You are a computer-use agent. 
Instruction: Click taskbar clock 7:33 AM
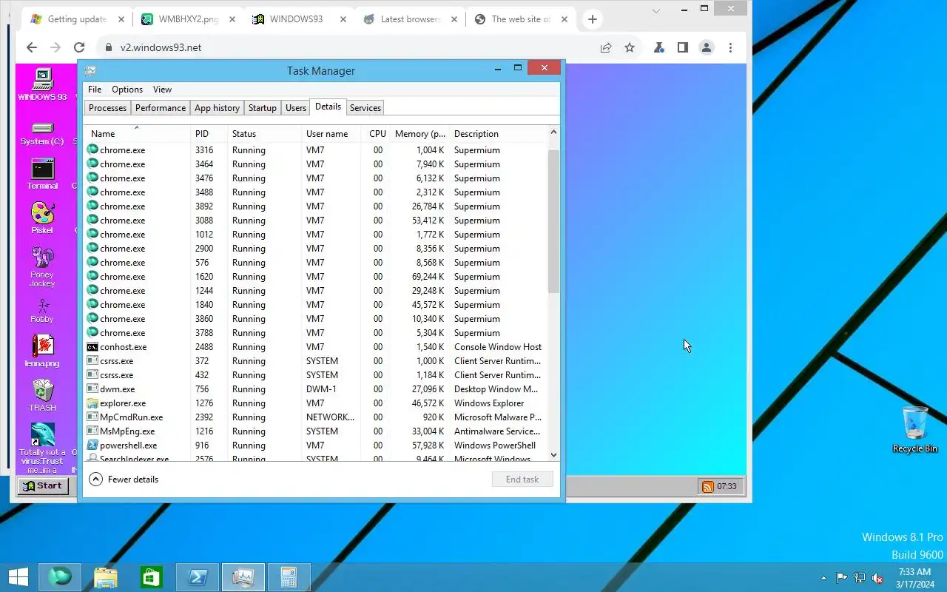tap(914, 578)
